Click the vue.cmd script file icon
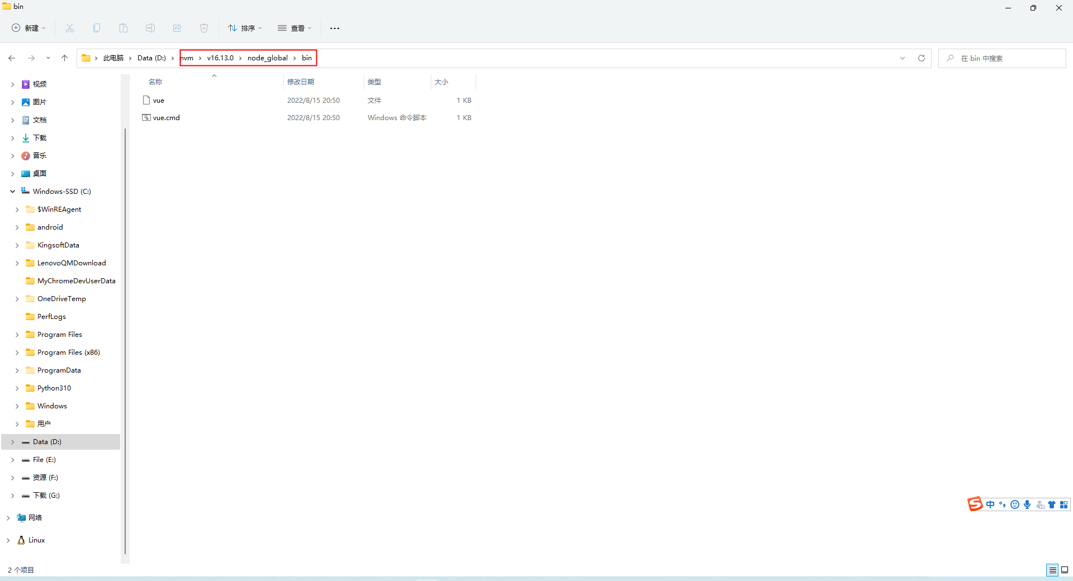 pos(146,118)
